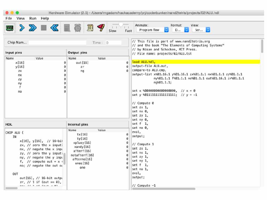The image size is (267, 200).
Task: Click the Eval calculator icon
Action: (x=67, y=28)
